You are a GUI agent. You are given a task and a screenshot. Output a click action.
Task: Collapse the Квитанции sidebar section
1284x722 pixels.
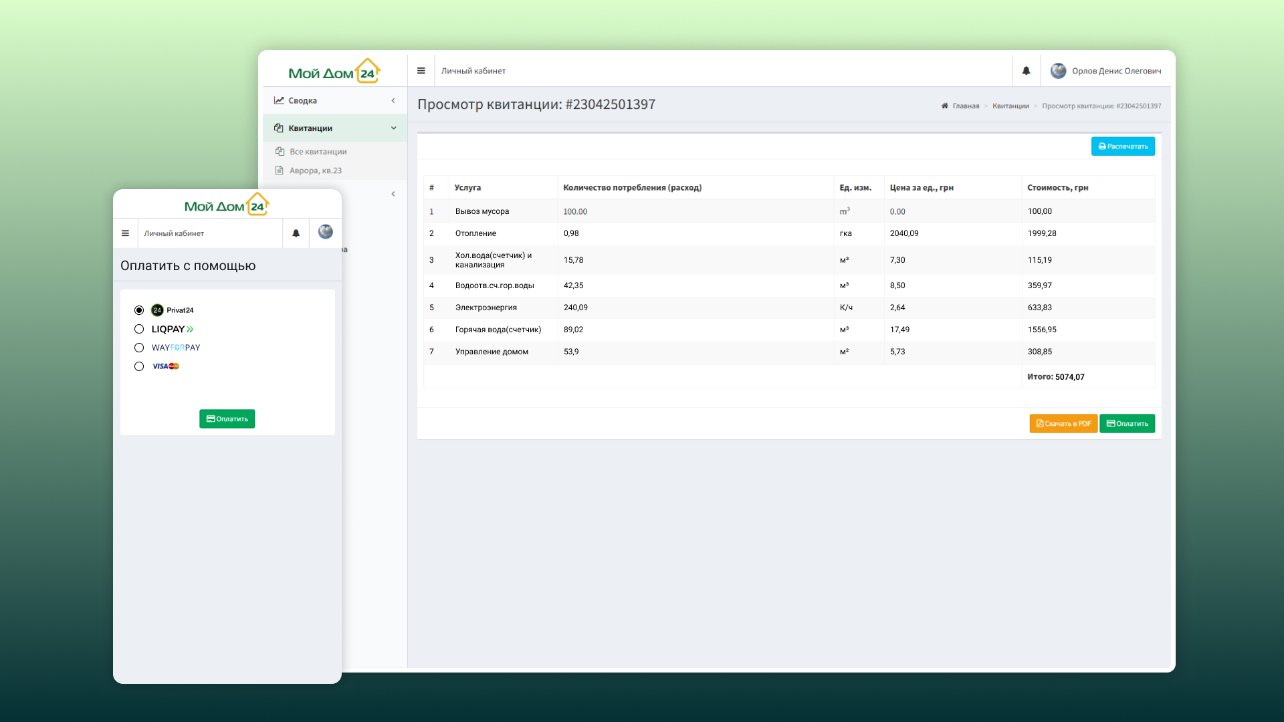[x=393, y=128]
